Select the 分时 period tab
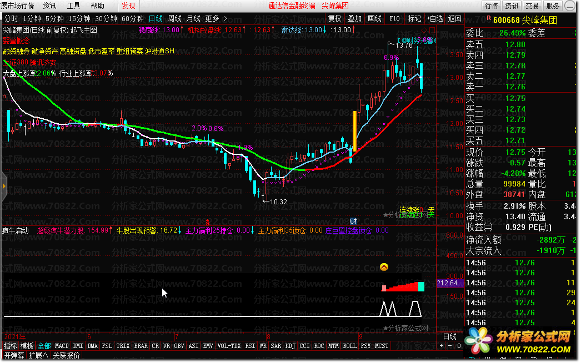The width and height of the screenshot is (581, 363). coord(11,18)
